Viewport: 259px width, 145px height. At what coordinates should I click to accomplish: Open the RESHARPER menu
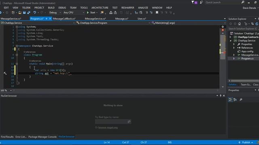coord(128,8)
